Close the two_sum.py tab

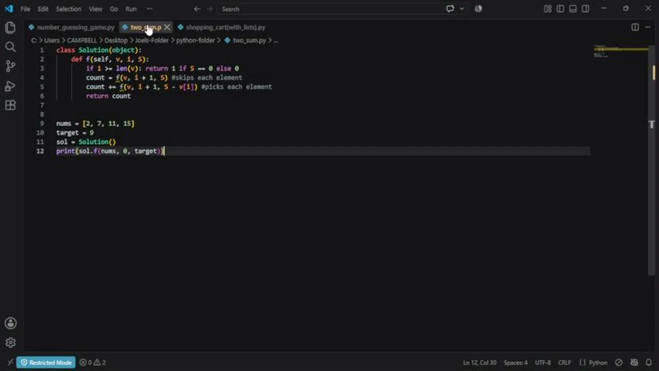(x=167, y=27)
